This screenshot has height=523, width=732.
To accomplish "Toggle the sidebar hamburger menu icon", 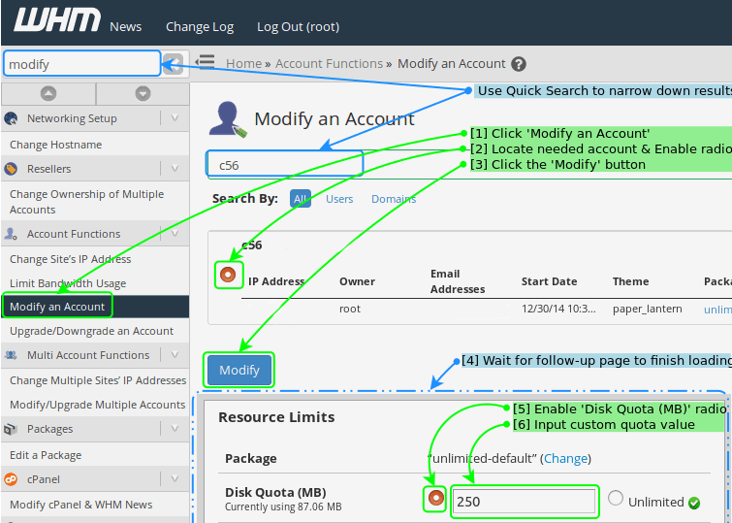I will tap(205, 61).
